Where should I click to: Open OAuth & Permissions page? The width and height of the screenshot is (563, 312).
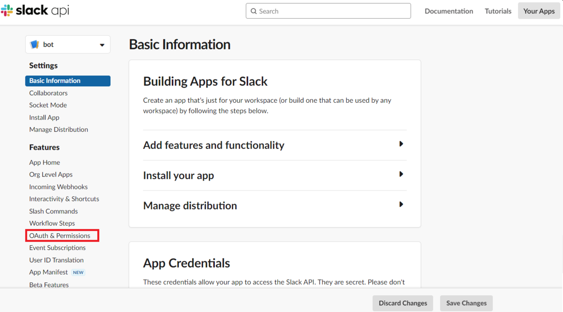60,236
